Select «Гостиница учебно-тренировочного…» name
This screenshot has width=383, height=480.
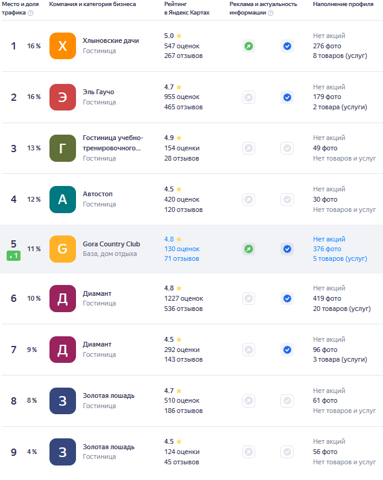tap(113, 143)
